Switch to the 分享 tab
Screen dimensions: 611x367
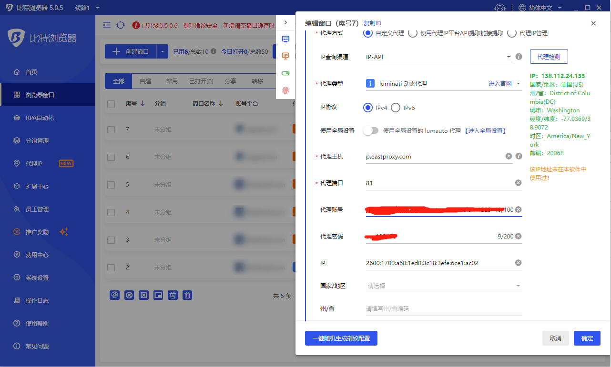point(231,81)
